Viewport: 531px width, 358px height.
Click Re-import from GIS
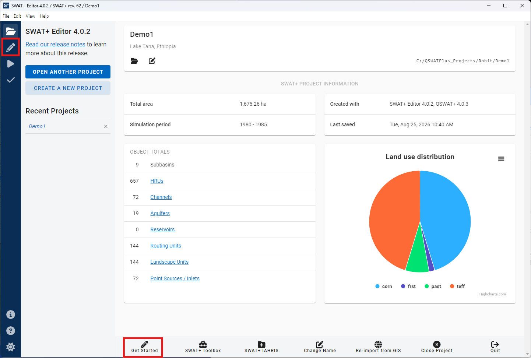click(x=378, y=347)
